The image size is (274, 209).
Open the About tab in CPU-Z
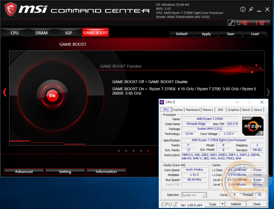coord(258,110)
